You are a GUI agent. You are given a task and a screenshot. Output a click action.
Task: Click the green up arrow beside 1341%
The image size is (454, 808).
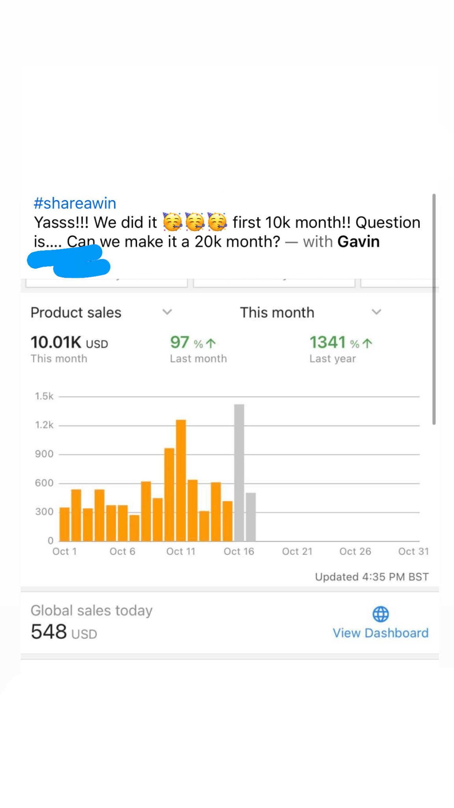pyautogui.click(x=367, y=344)
